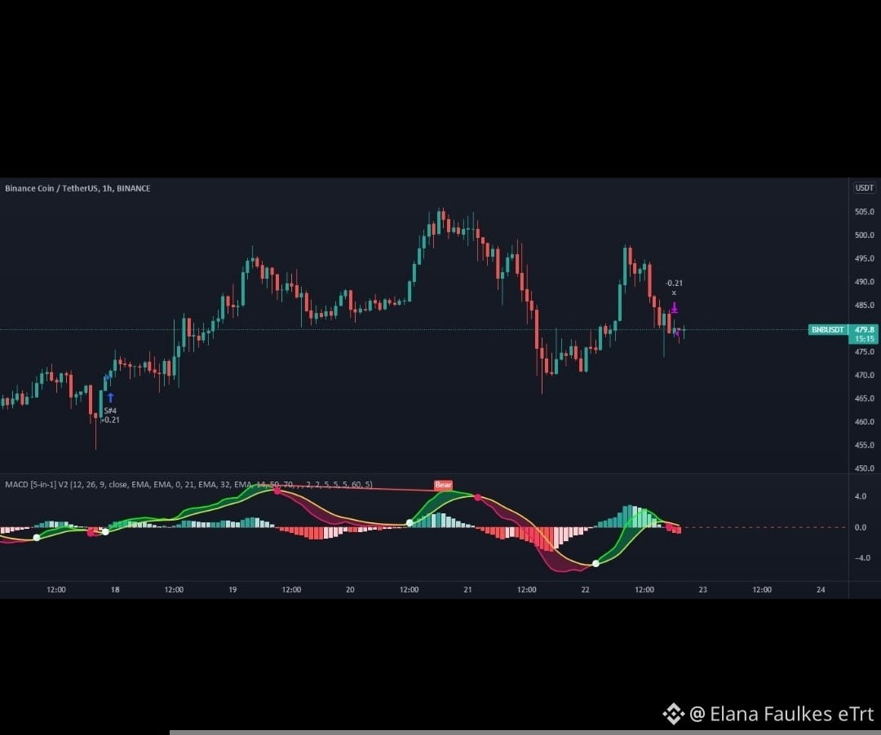Click the date label 20 on time axis
The height and width of the screenshot is (735, 881).
(x=350, y=590)
